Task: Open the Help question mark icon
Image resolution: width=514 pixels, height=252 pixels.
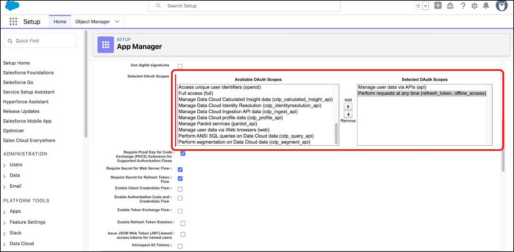Action: pos(463,6)
